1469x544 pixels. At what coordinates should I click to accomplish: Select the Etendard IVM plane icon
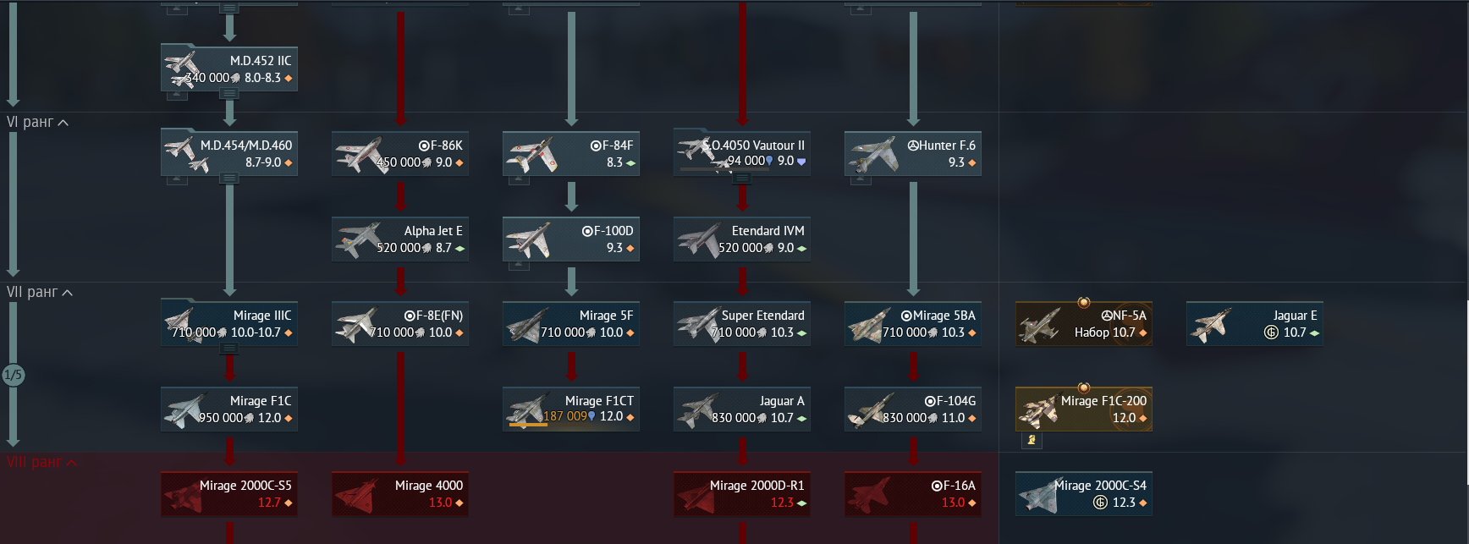pyautogui.click(x=699, y=239)
